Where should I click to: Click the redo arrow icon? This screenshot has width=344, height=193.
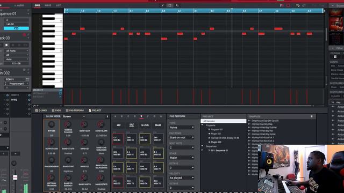click(x=304, y=5)
